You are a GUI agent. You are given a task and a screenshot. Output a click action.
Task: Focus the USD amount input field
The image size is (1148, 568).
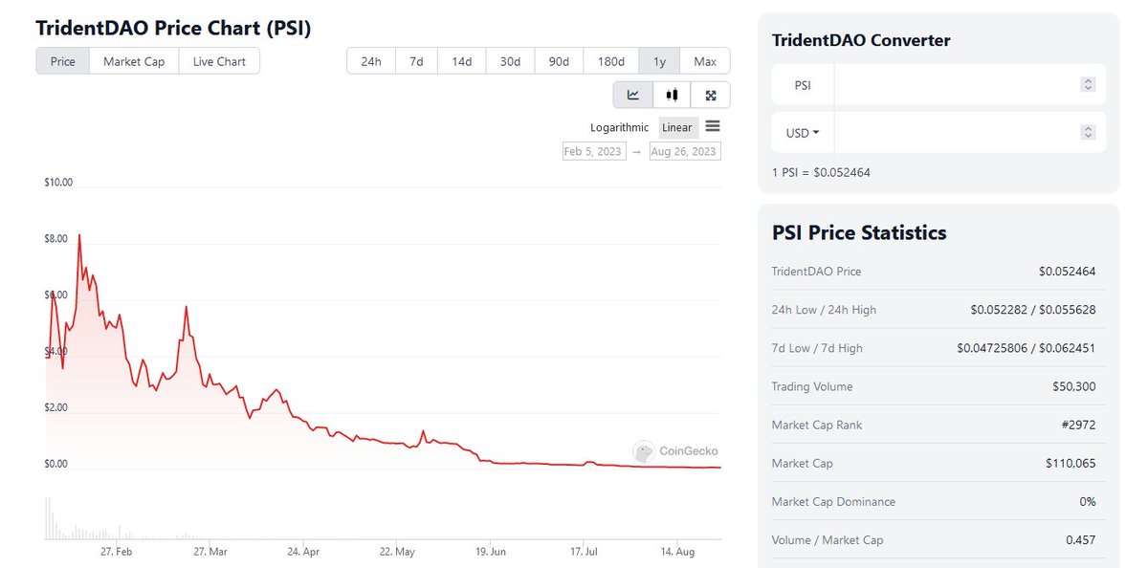tap(970, 133)
